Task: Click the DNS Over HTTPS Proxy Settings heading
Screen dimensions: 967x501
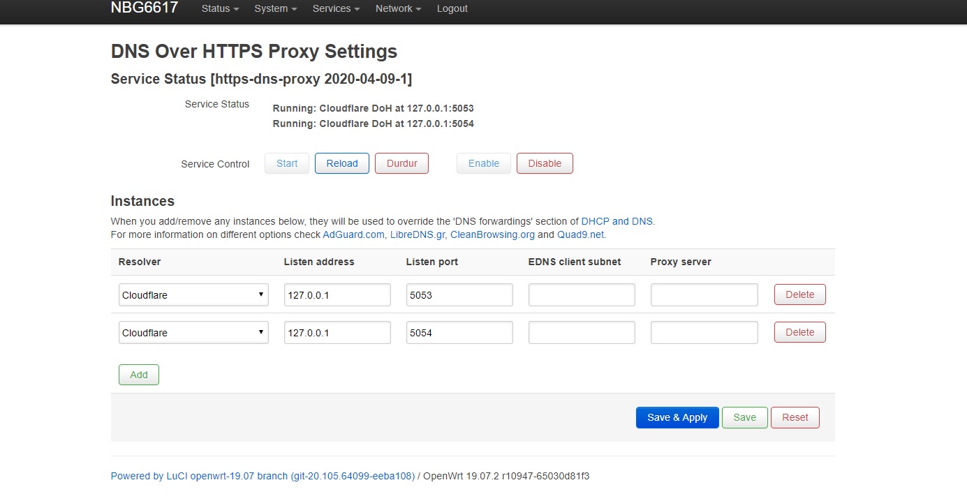Action: pos(254,51)
